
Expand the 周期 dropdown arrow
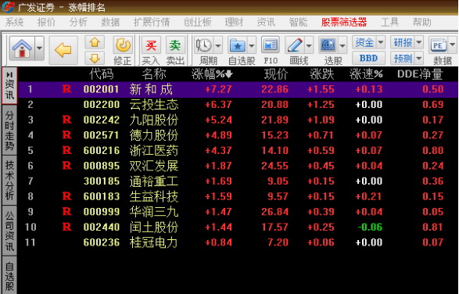pyautogui.click(x=218, y=45)
